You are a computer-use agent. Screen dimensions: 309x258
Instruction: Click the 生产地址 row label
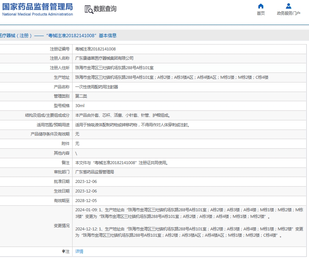[62, 77]
